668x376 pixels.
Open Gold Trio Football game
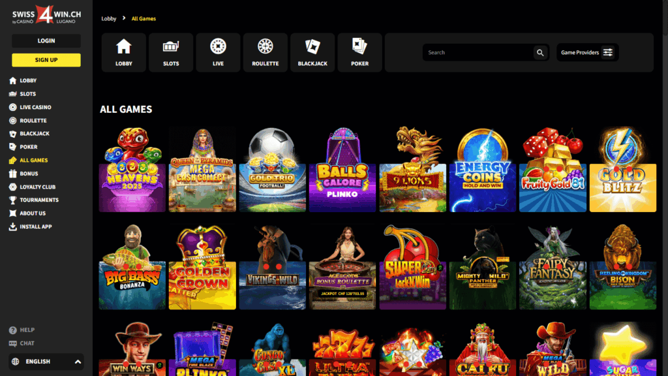coord(272,170)
